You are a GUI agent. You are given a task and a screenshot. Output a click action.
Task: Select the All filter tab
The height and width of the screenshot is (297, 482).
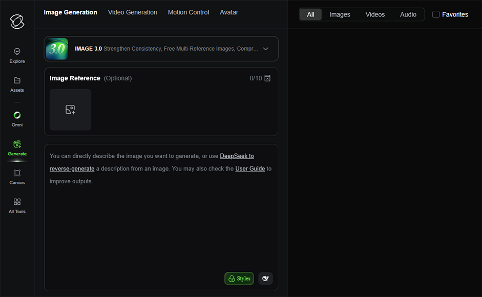311,14
